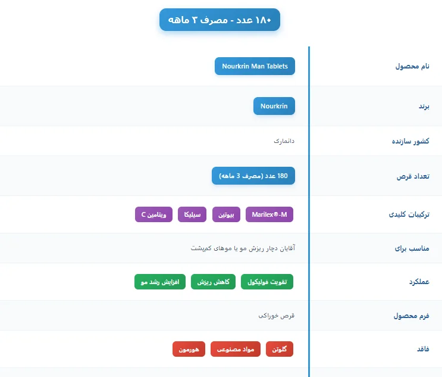Screen dimensions: 442x377
Task: Click the red 'گلوتن' tag
Action: [280, 349]
